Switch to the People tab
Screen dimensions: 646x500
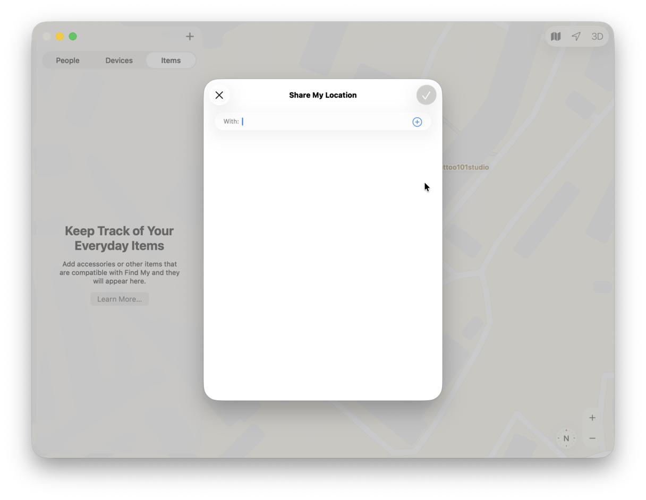pyautogui.click(x=67, y=61)
